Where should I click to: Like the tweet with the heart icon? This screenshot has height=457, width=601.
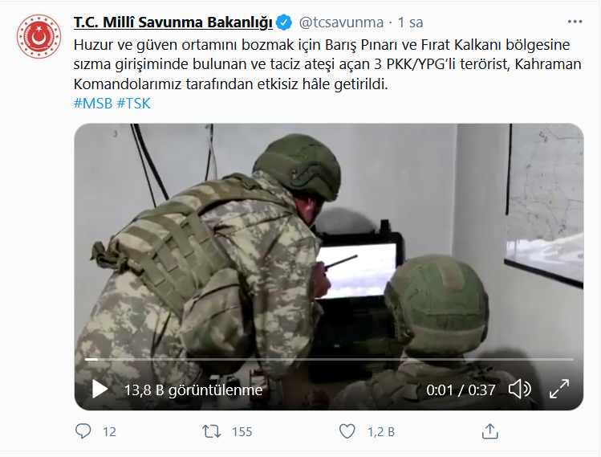pos(347,431)
